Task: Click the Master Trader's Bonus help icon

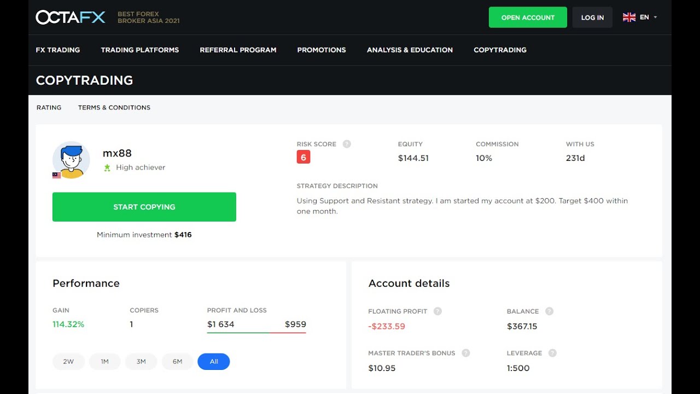Action: tap(466, 353)
